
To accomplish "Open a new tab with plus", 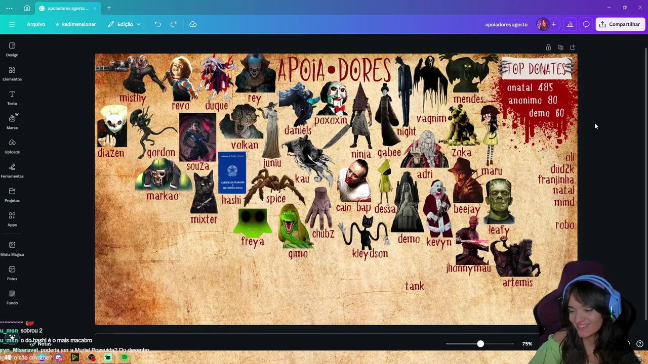I will tap(109, 8).
